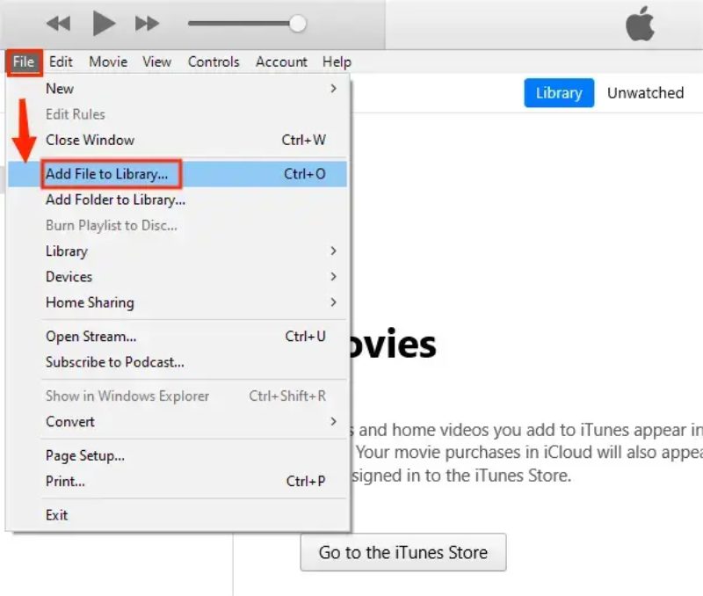Switch to the Library tab
The width and height of the screenshot is (703, 596).
click(x=559, y=93)
